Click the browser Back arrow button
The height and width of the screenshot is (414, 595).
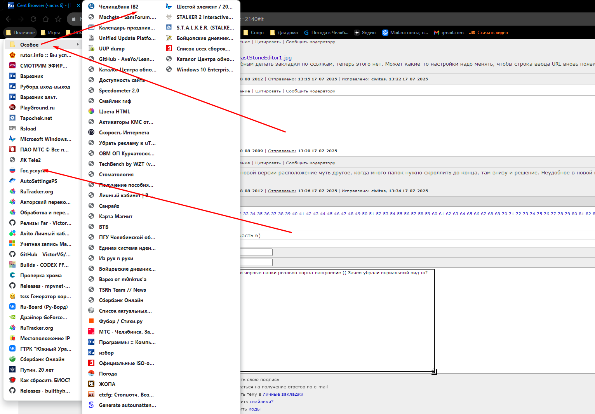tap(9, 19)
